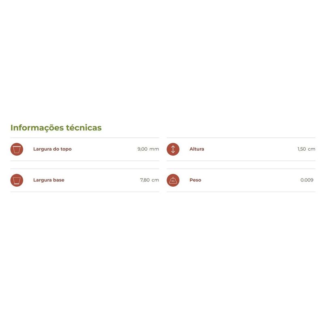Click the word Informações in the heading
Screen dimensions: 324x324
[37, 128]
